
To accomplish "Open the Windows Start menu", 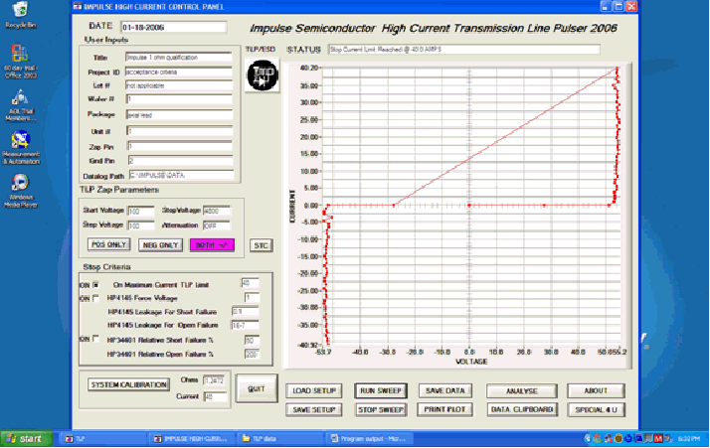I will pos(27,438).
